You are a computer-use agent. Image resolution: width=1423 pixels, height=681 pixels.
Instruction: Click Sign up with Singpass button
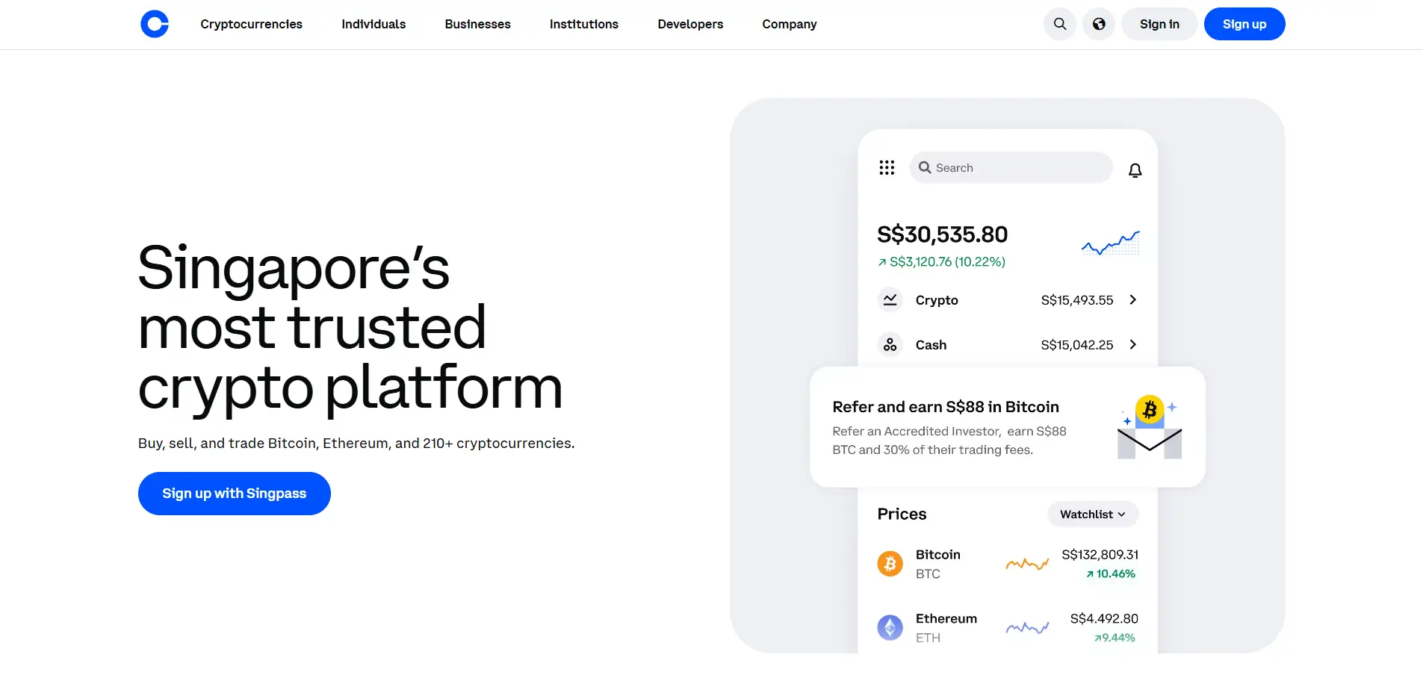point(235,494)
